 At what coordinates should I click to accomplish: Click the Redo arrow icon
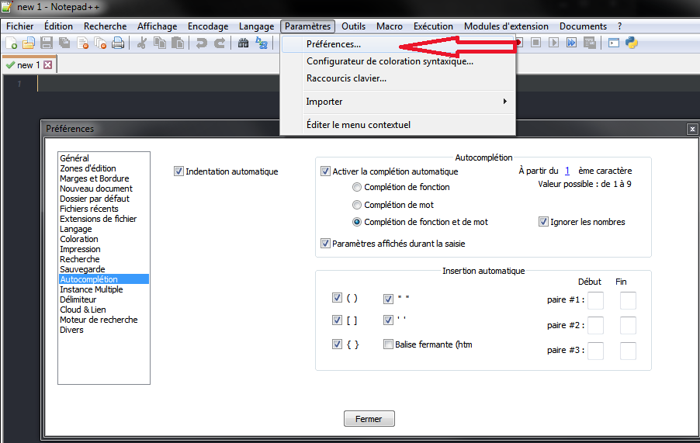(219, 43)
